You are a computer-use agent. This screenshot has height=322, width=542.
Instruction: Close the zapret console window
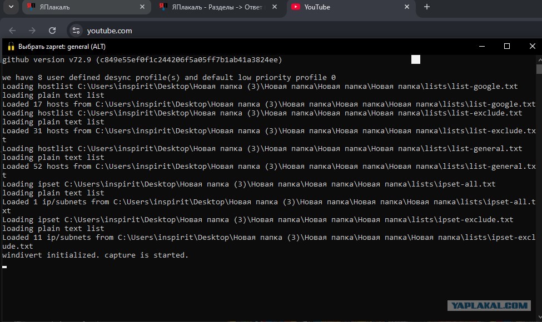click(x=533, y=46)
